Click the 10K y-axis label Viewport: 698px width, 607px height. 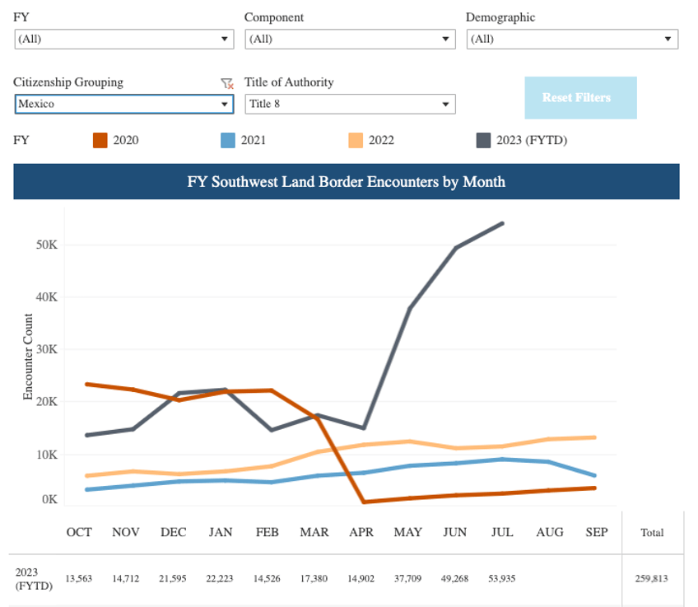[47, 455]
